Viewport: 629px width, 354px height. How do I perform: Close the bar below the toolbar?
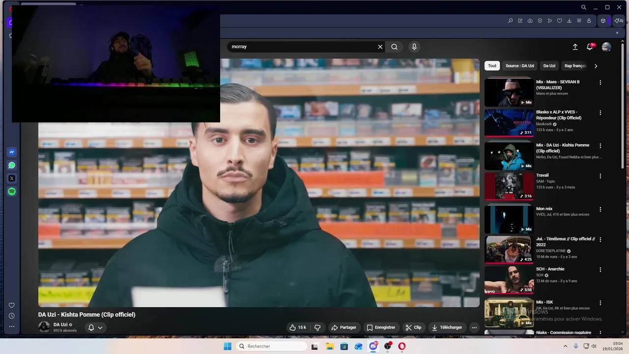pos(617,33)
